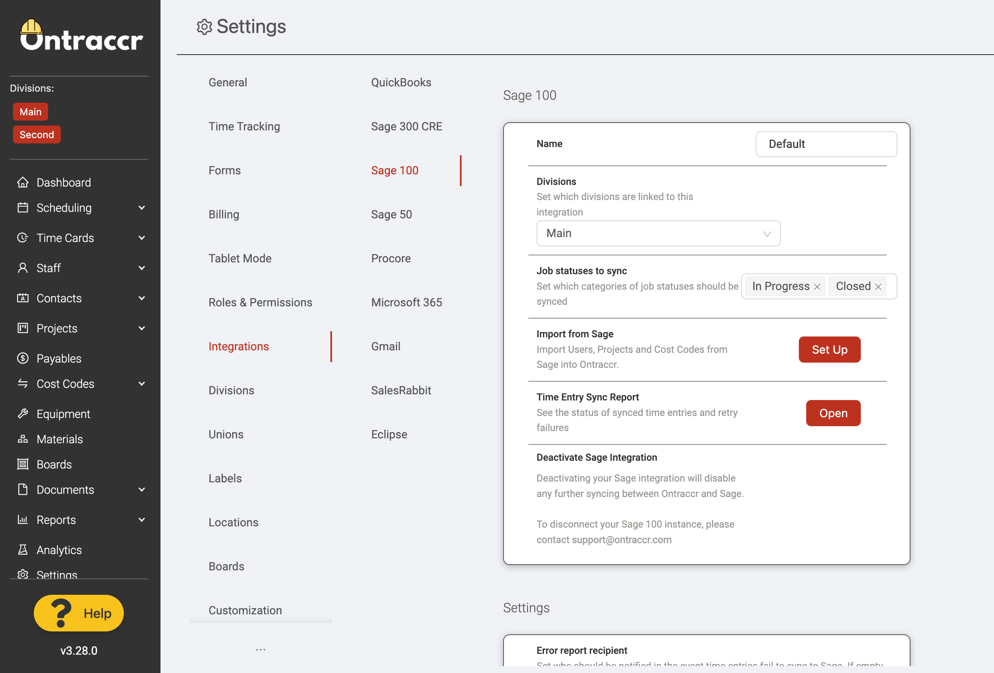Viewport: 994px width, 673px height.
Task: Select the Sage 50 integration
Action: point(391,214)
